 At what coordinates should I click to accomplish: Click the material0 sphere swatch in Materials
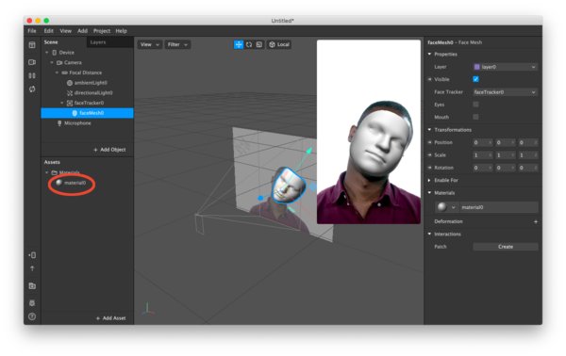pos(441,207)
